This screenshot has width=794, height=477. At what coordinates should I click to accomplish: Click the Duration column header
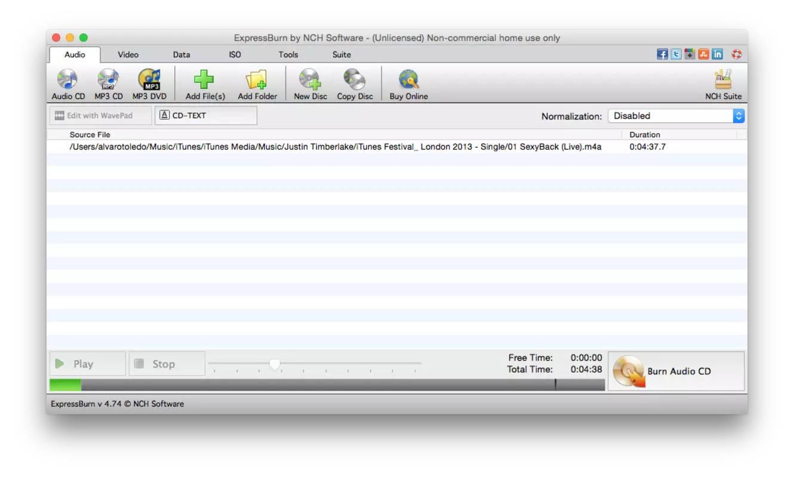click(x=645, y=135)
